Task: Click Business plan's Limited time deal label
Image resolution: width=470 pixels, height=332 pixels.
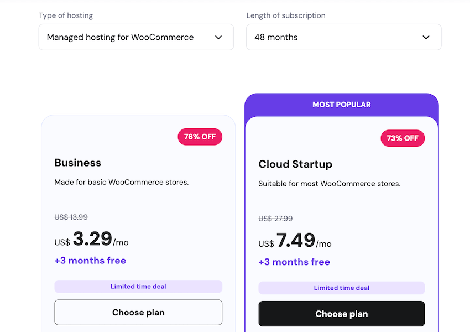Action: (138, 287)
